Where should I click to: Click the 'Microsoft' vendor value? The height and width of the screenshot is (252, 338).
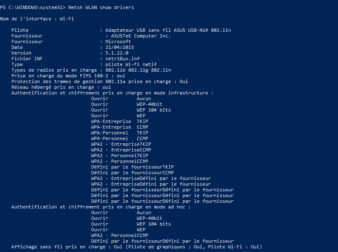pyautogui.click(x=118, y=42)
